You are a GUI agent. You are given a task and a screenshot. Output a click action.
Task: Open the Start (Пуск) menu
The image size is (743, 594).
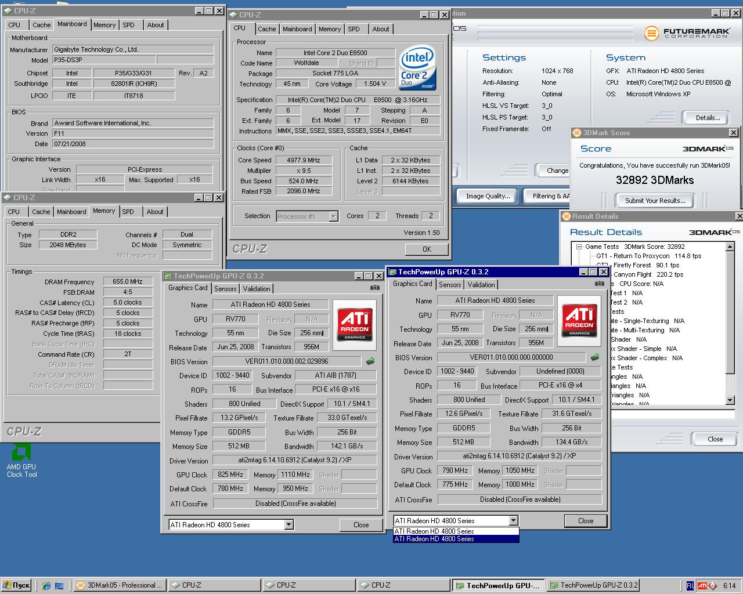point(16,585)
